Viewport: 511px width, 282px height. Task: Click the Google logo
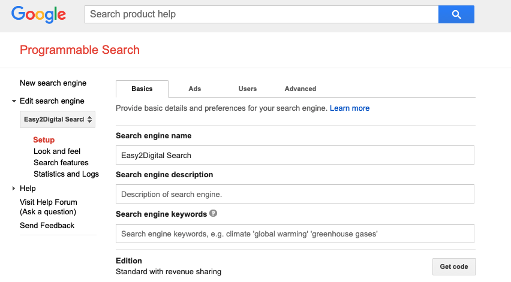tap(38, 14)
